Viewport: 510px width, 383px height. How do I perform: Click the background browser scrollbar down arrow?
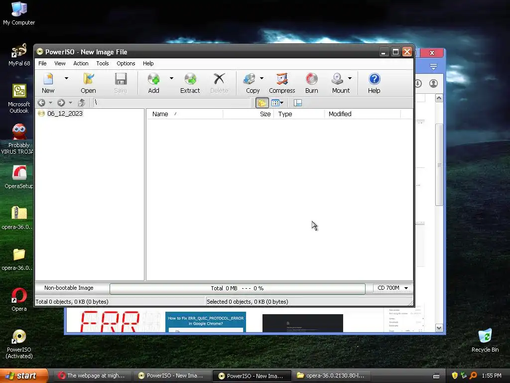coord(439,328)
